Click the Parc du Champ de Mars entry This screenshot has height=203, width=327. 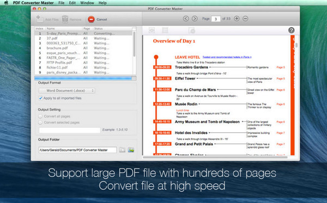[195, 90]
